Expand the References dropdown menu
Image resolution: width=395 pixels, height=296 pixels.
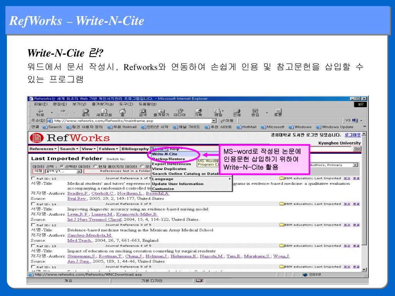point(43,149)
